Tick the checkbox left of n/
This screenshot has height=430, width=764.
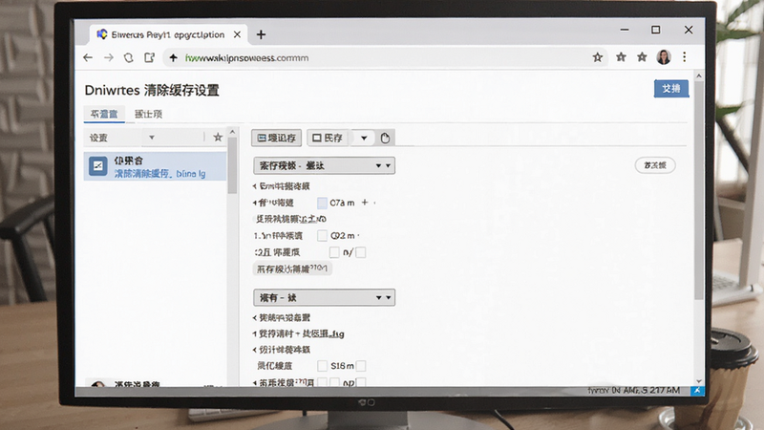pos(334,252)
